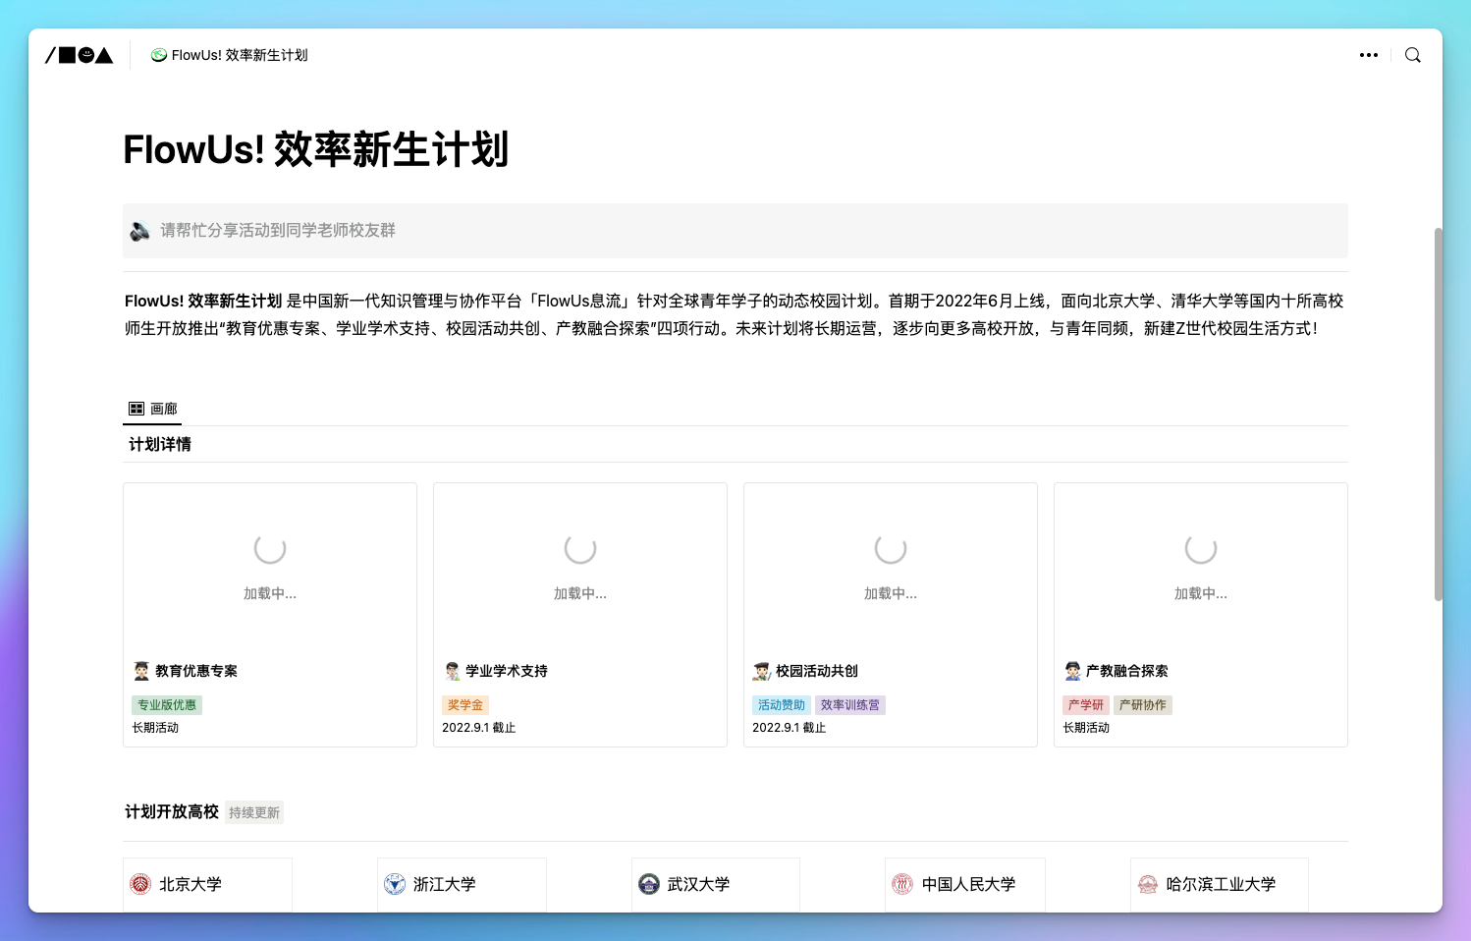Click the page emoji icon beside breadcrumb title
The width and height of the screenshot is (1471, 941).
pos(158,55)
